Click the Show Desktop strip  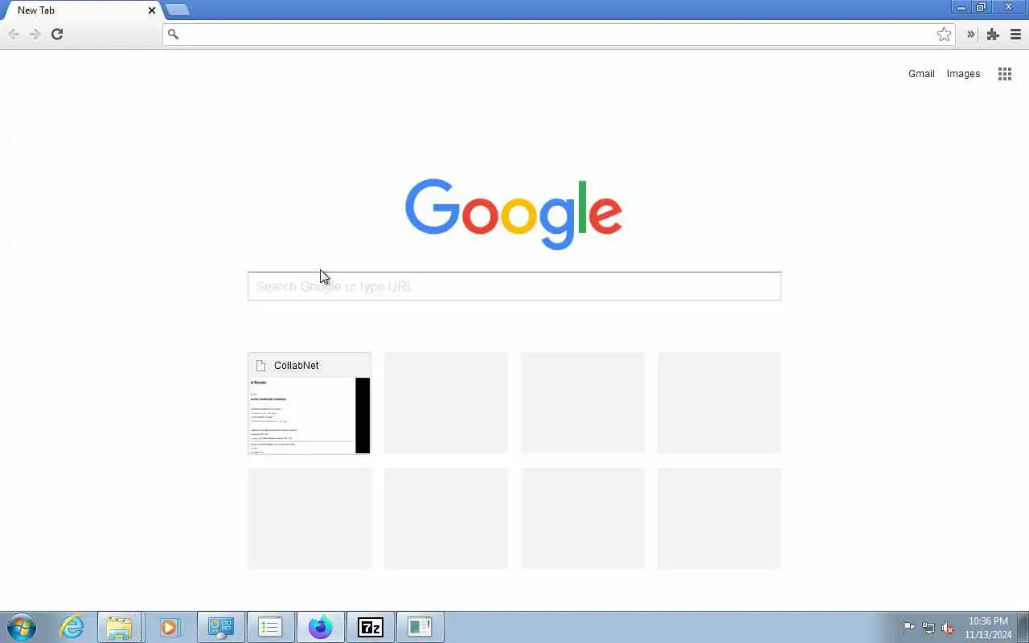(x=1023, y=627)
